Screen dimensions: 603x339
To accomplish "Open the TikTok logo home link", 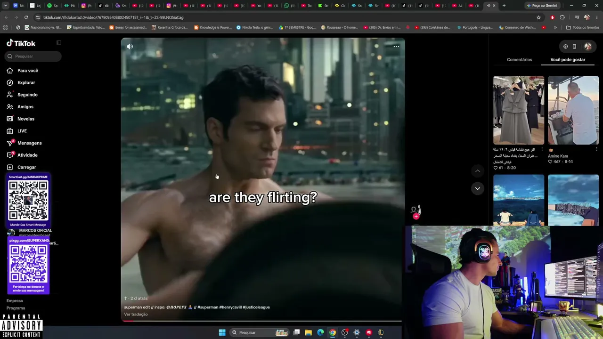I will pos(21,43).
